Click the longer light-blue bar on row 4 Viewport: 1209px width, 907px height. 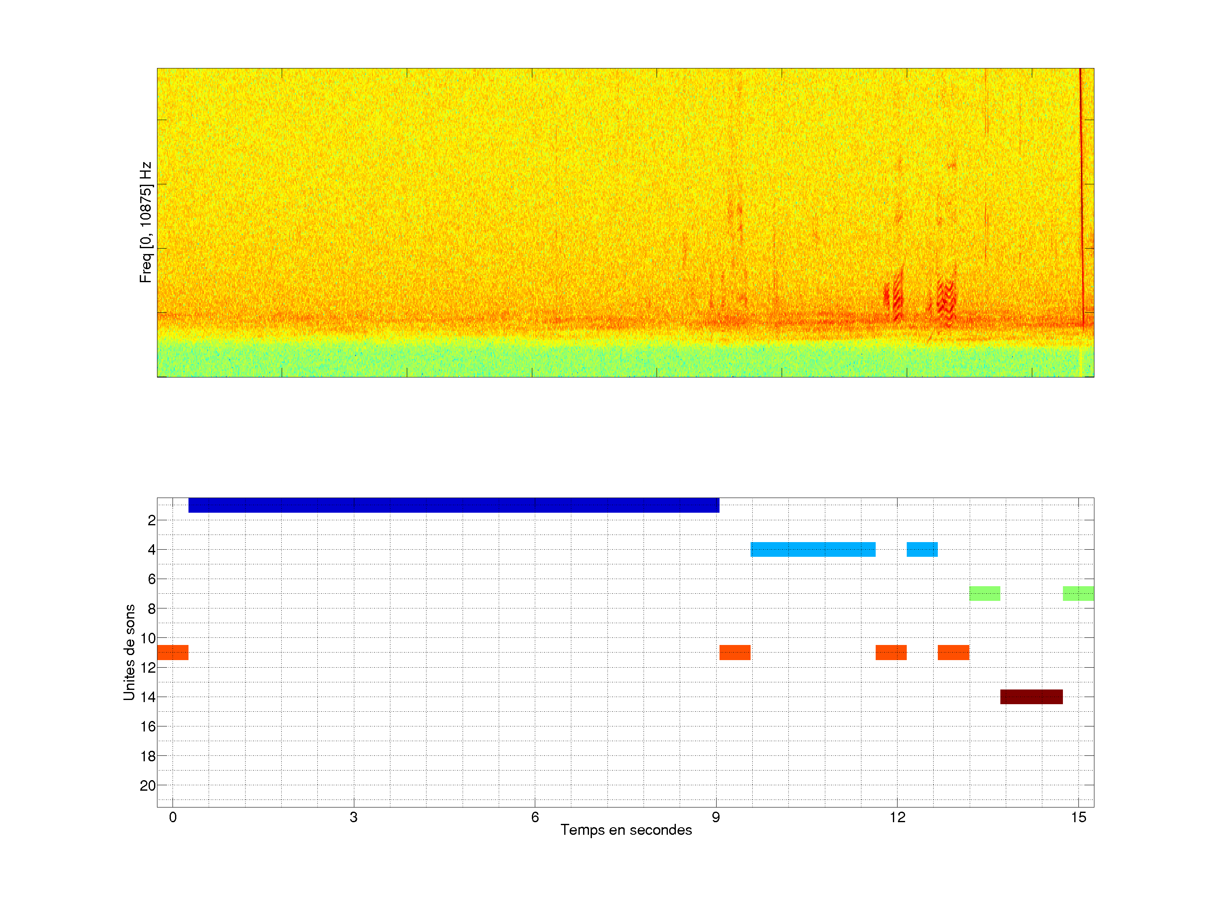coord(813,549)
